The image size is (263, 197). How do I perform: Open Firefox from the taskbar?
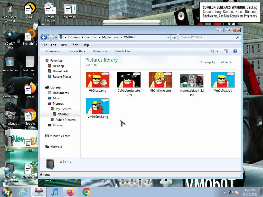coord(71,192)
